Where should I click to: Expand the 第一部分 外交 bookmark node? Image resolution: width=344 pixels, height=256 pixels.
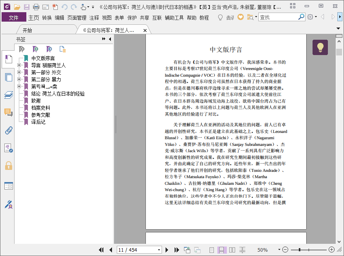(x=19, y=72)
